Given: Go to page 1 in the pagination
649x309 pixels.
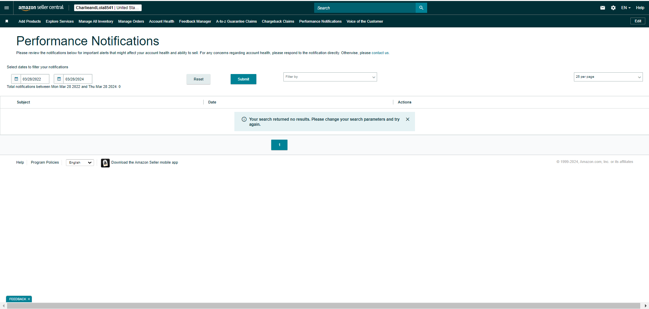Looking at the screenshot, I should (x=279, y=145).
